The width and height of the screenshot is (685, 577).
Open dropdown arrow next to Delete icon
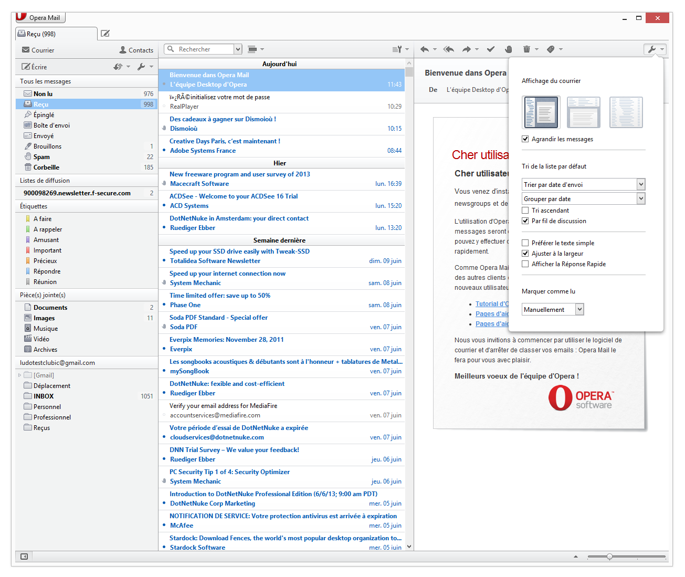[x=536, y=49]
